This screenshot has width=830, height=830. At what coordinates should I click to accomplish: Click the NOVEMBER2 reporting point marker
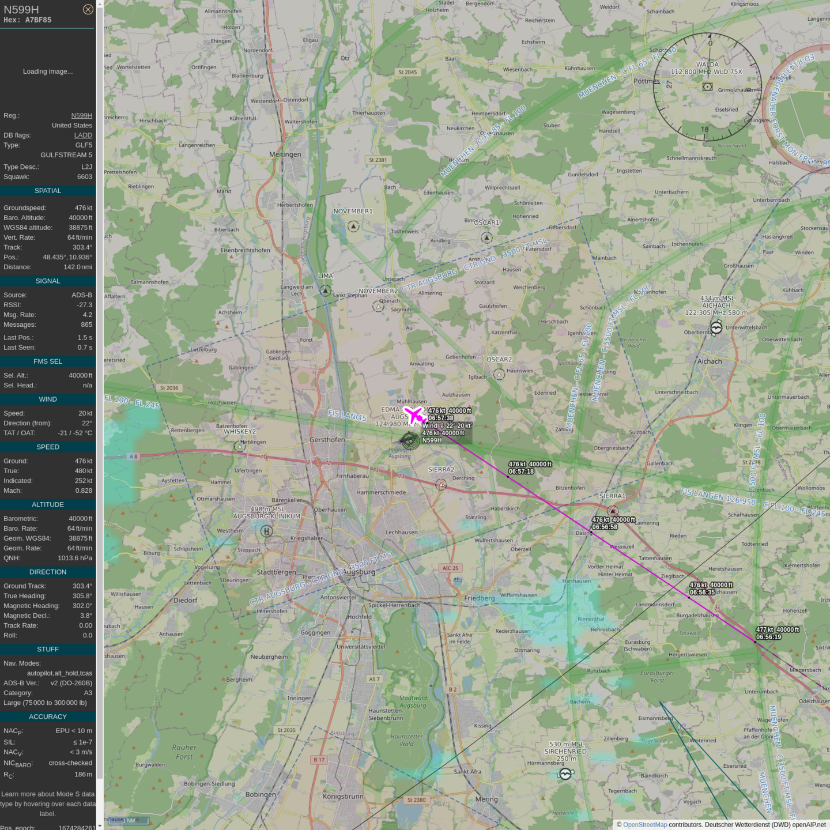[378, 306]
